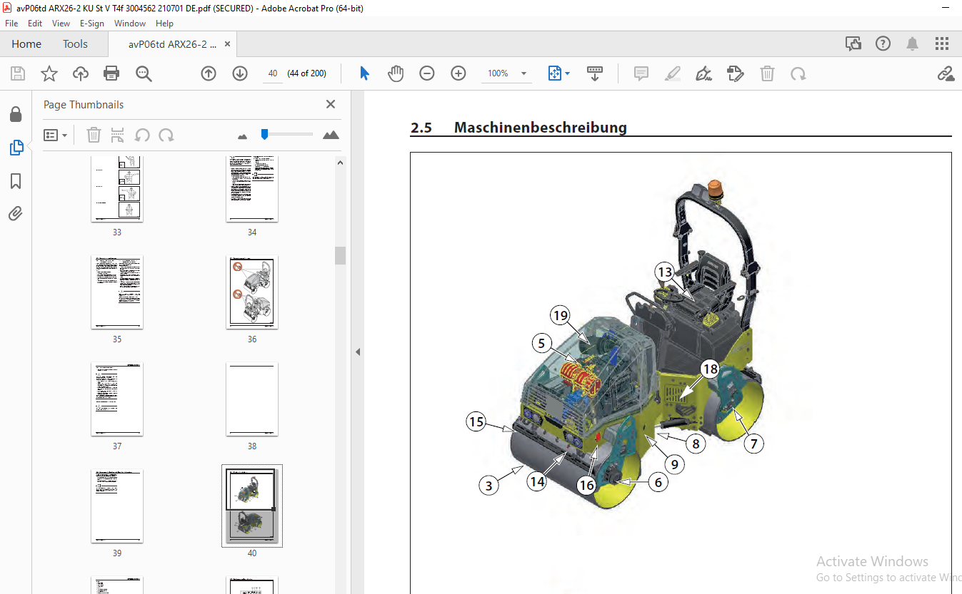Screen dimensions: 962x594
Task: Open the apps grid icon
Action: point(942,43)
